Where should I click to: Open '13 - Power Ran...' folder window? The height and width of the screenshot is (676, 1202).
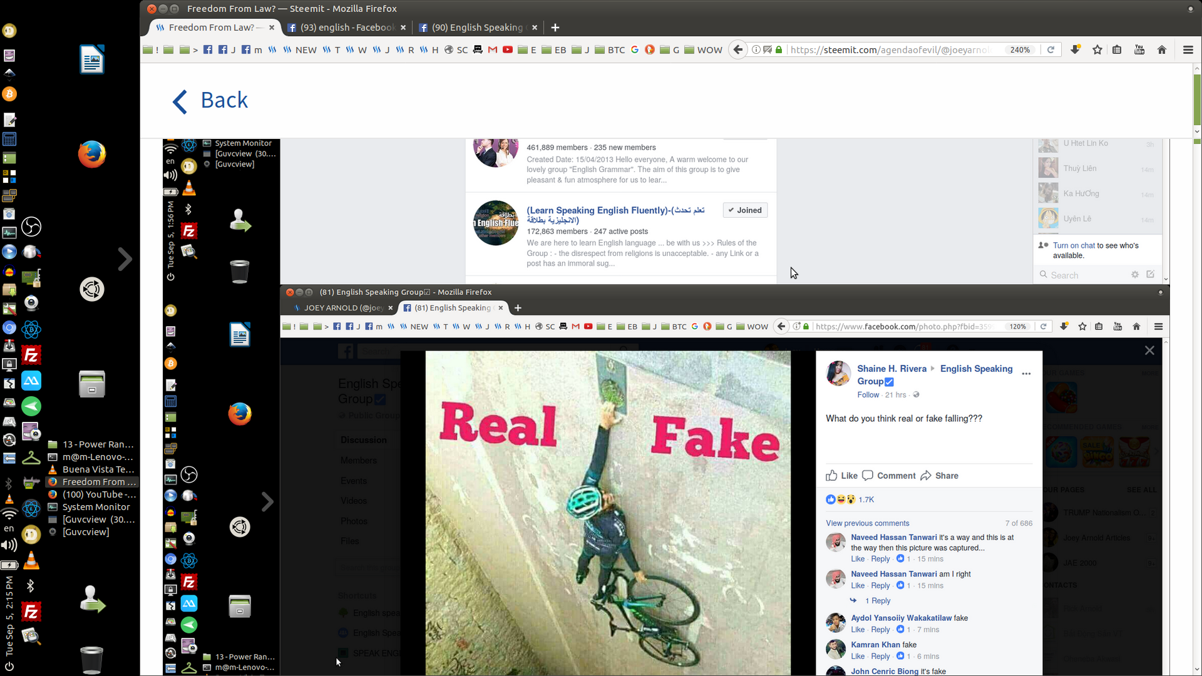point(91,444)
